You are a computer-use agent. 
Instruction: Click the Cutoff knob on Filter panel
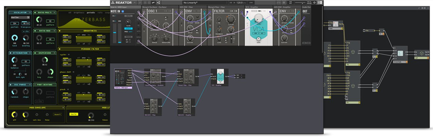pyautogui.click(x=230, y=20)
